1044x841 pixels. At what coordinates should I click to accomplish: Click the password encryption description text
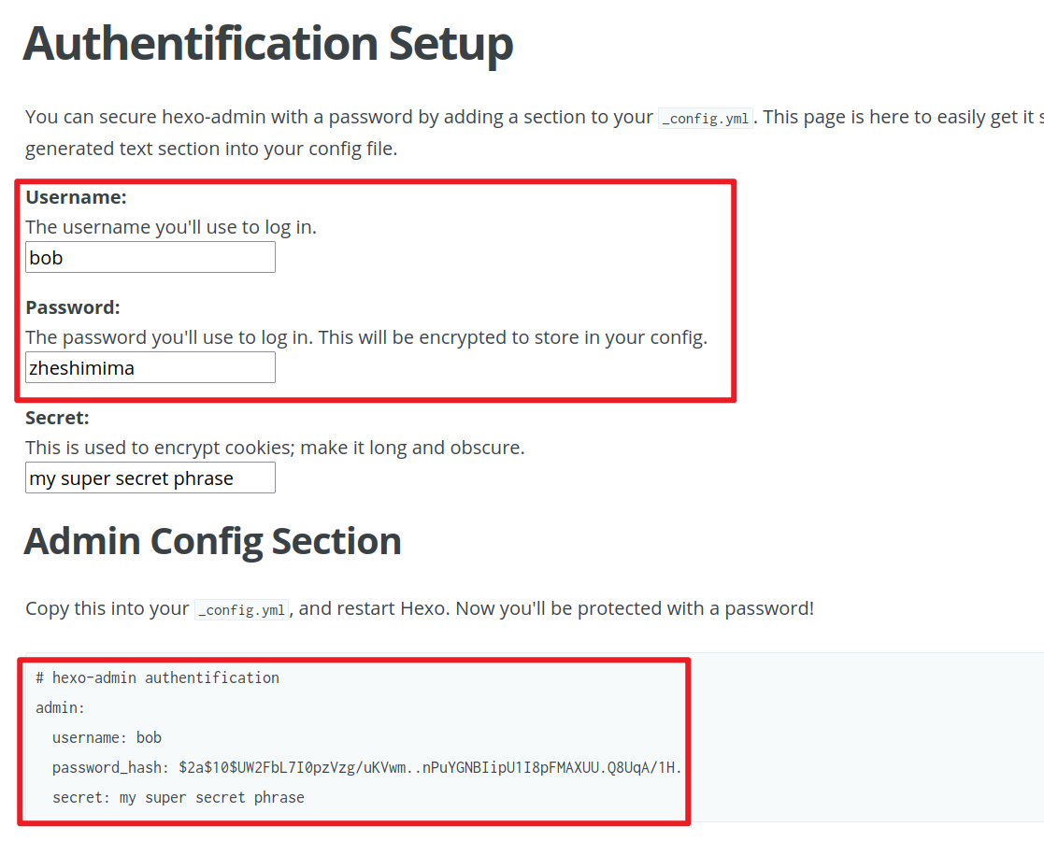click(366, 337)
